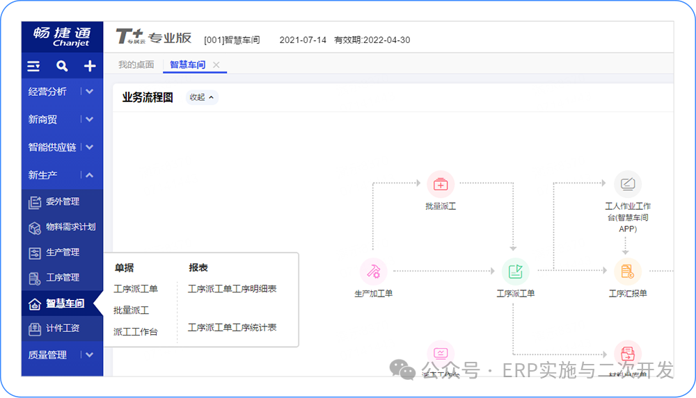Close the 智慧车间 tab
This screenshot has width=696, height=398.
[x=216, y=65]
